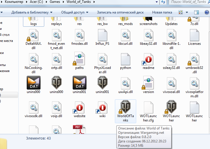Select the NxCooking.dll file
Image resolution: width=210 pixels, height=149 pixels.
click(x=34, y=63)
